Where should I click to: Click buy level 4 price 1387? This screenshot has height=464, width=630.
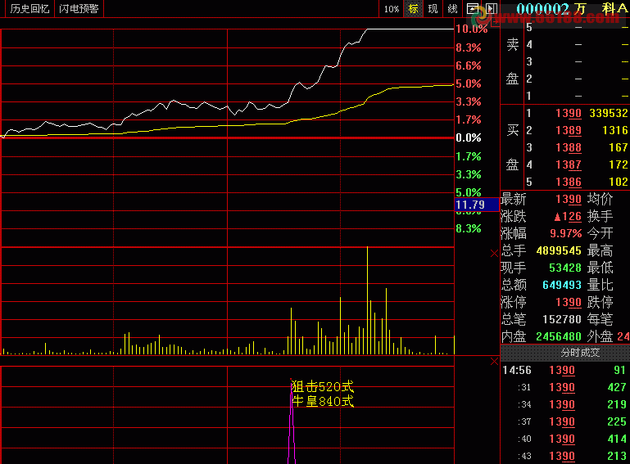pos(568,164)
